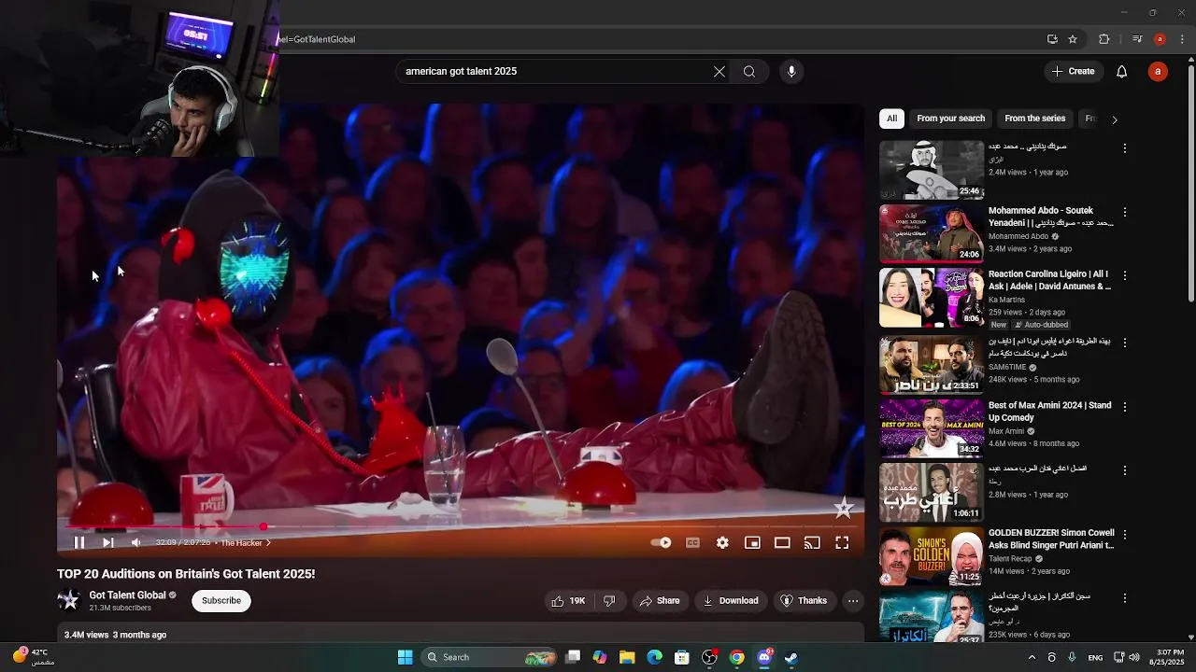1196x672 pixels.
Task: Open the player settings gear
Action: click(x=722, y=542)
